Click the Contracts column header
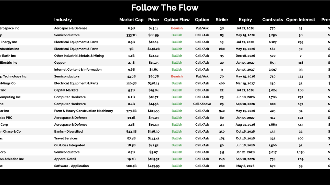Viewport: 330px width, 185px height. point(273,20)
